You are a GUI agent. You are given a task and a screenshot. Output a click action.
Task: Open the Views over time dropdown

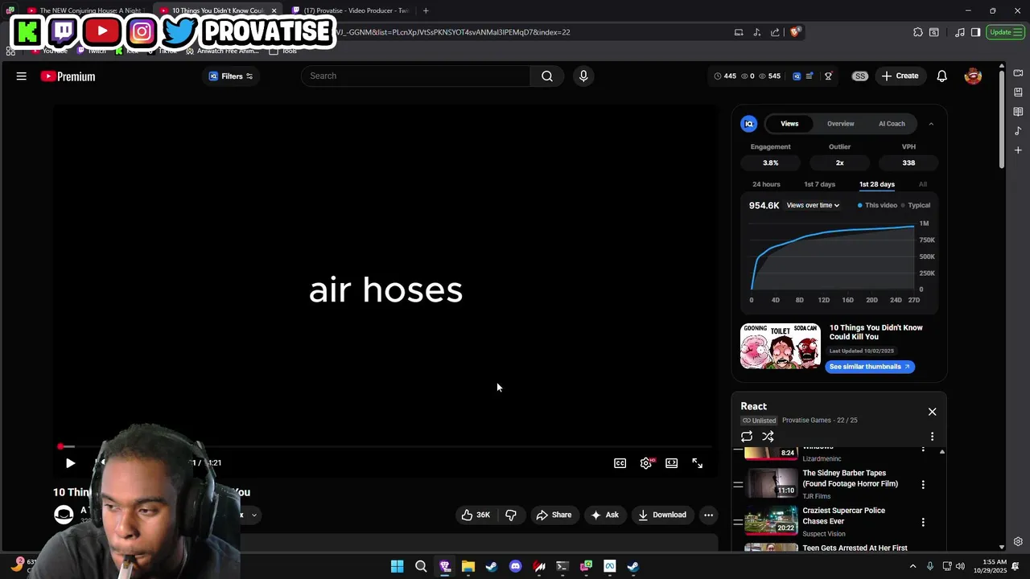click(x=813, y=205)
